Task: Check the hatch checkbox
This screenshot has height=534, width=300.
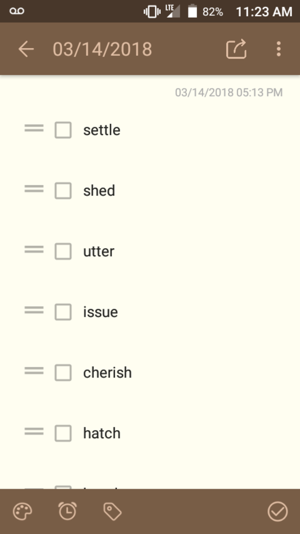Action: pyautogui.click(x=63, y=433)
